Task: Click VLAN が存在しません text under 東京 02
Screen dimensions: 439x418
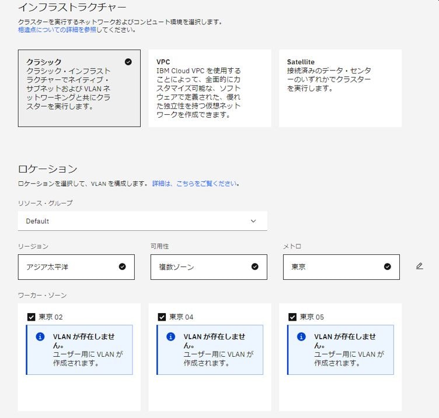Action: [83, 341]
